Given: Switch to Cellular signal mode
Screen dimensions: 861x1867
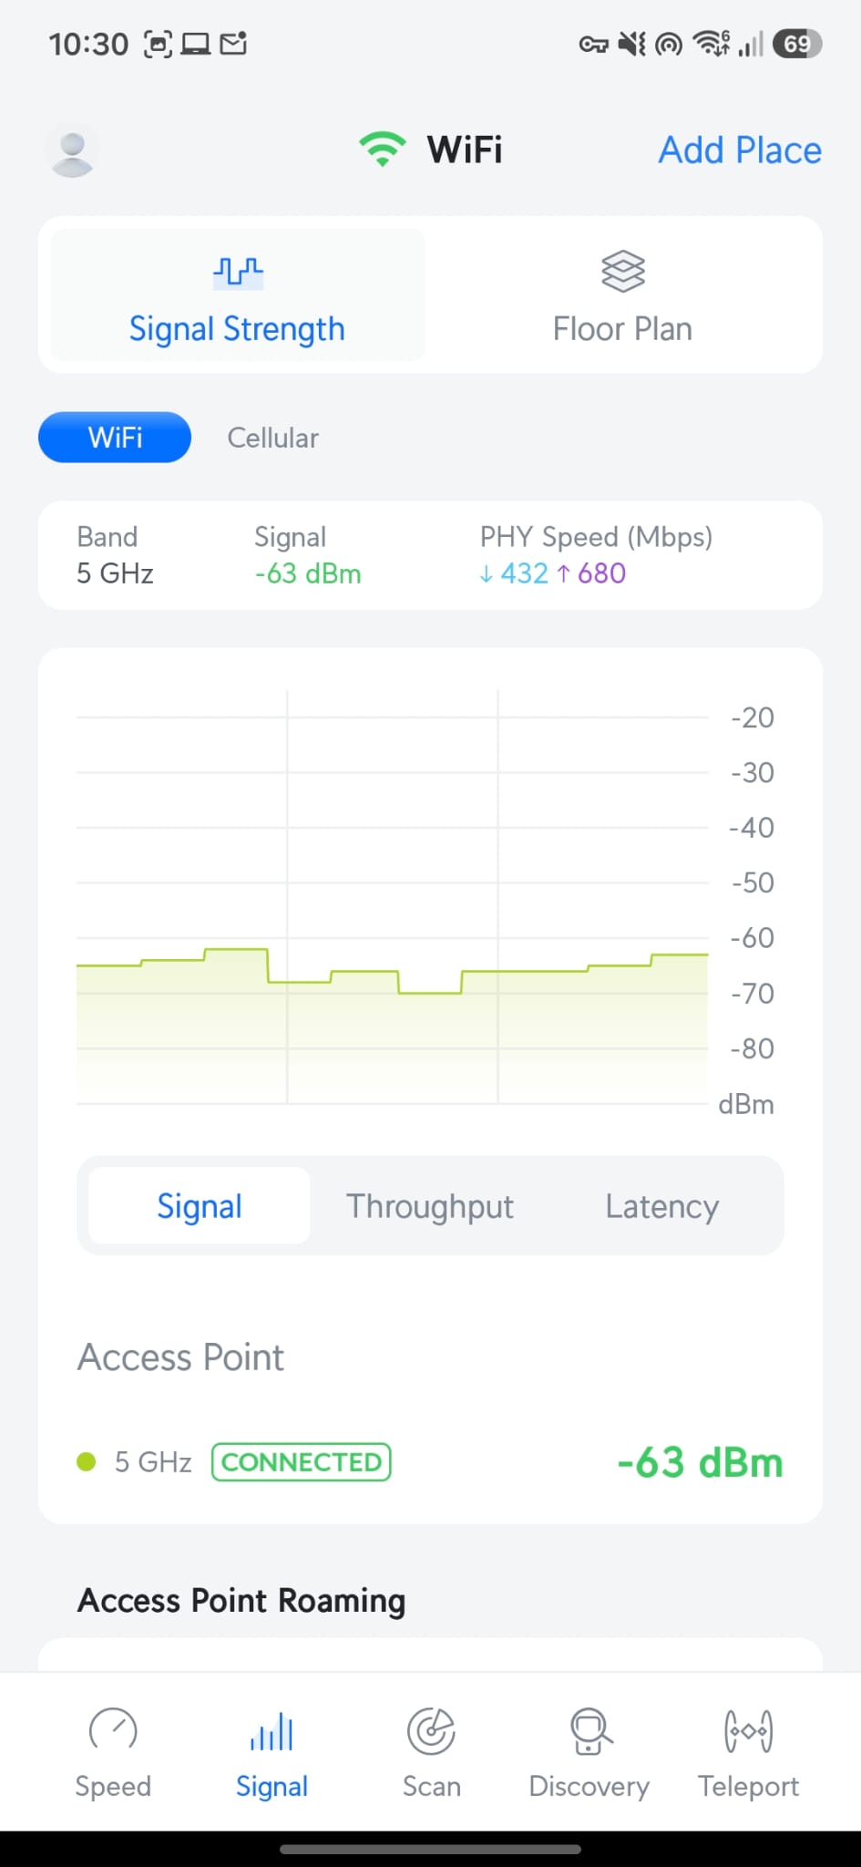Looking at the screenshot, I should [272, 438].
